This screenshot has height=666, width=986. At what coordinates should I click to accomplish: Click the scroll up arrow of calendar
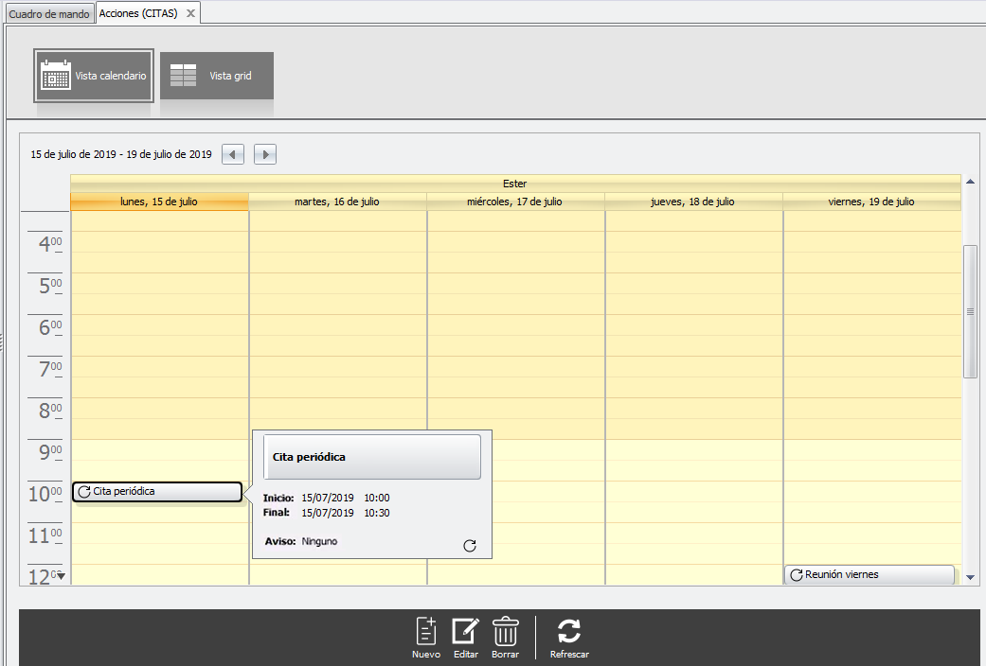tap(970, 183)
